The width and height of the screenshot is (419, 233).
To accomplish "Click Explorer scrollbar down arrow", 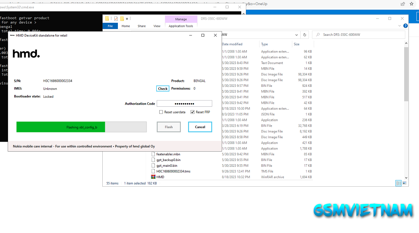I will tap(406, 178).
